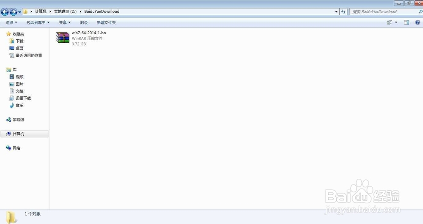Click BaiduYunDownload breadcrumb segment
The image size is (423, 224).
(x=102, y=11)
